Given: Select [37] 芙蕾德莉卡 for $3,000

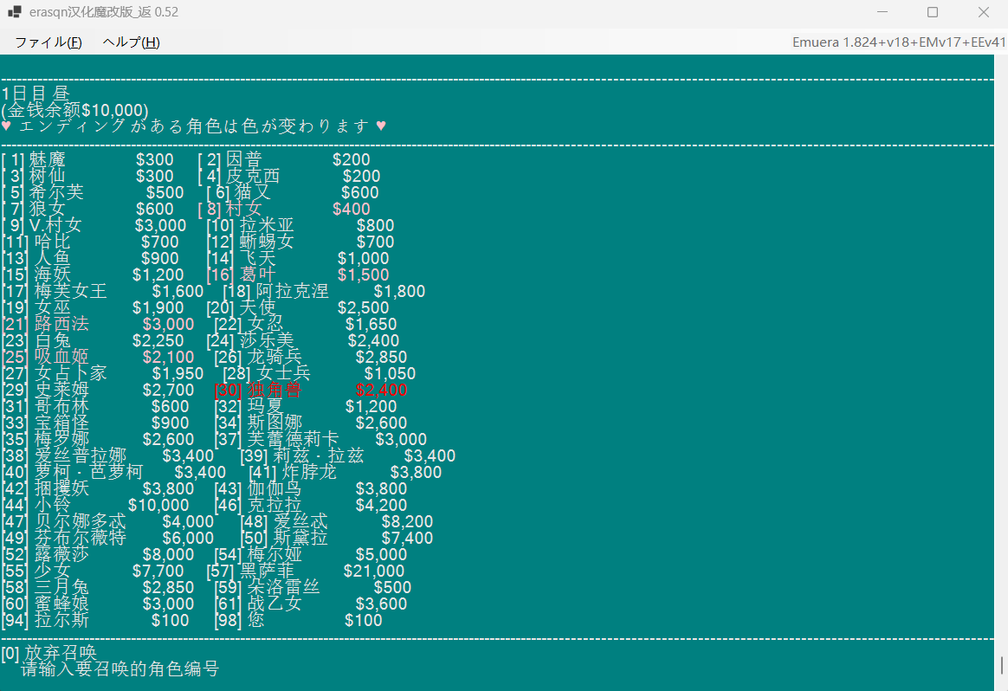Looking at the screenshot, I should [x=320, y=439].
